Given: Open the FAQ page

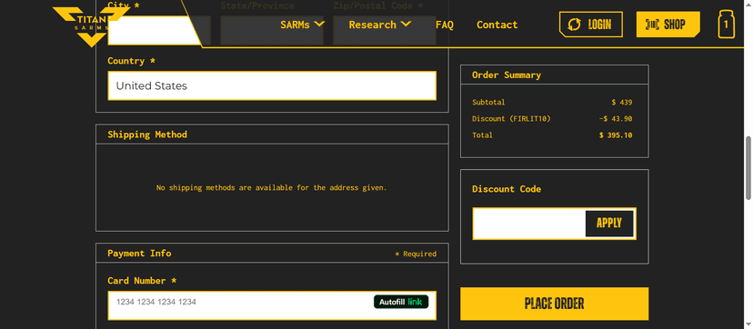Looking at the screenshot, I should [444, 25].
